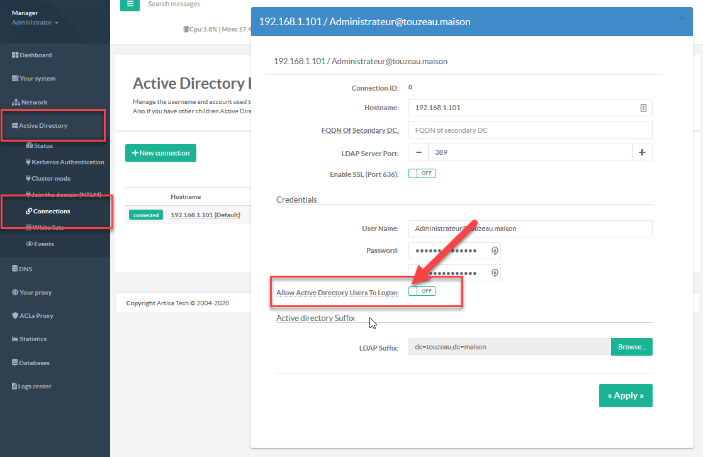Toggle Enable SSL (Port 636) switch
This screenshot has height=457, width=703.
coord(422,174)
